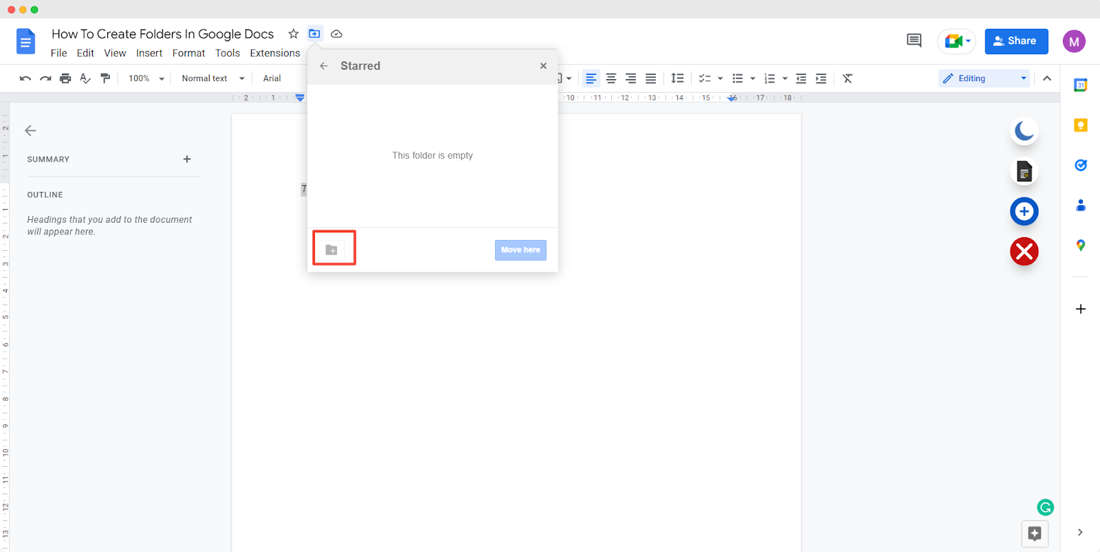
Task: Print the document with the printer icon
Action: 65,78
